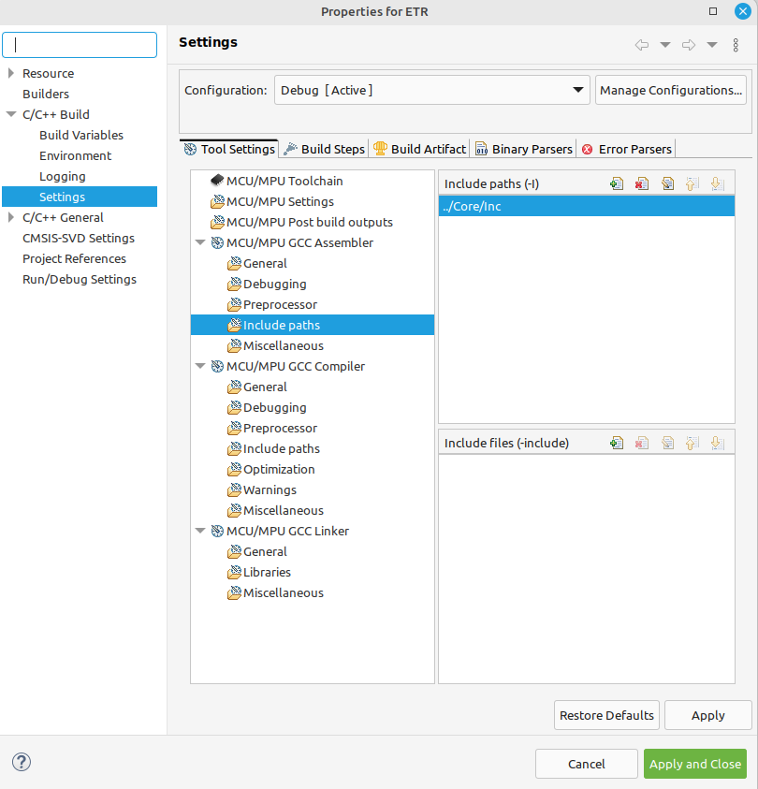Click MCU/MPU GCC Assembler tool icon
Viewport: 758px width, 789px height.
point(217,242)
